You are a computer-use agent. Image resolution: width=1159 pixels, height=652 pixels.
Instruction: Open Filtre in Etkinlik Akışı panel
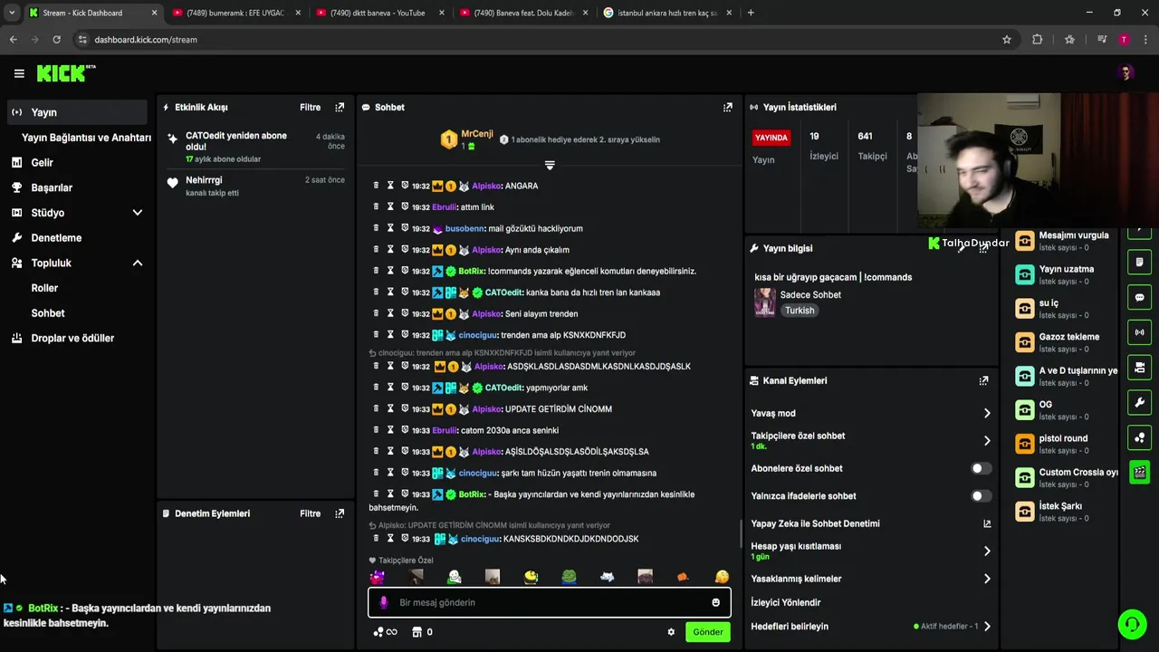pos(311,107)
